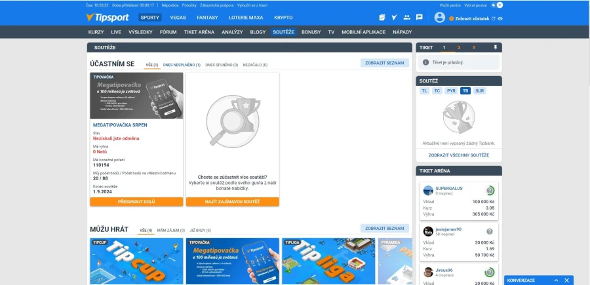The height and width of the screenshot is (285, 590).
Task: Click the Tipsport logo
Action: point(108,17)
